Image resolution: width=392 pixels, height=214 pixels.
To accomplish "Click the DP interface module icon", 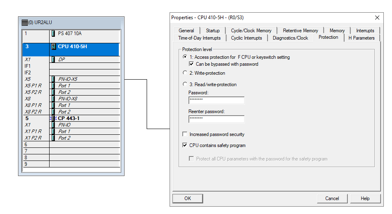I will (x=53, y=60).
